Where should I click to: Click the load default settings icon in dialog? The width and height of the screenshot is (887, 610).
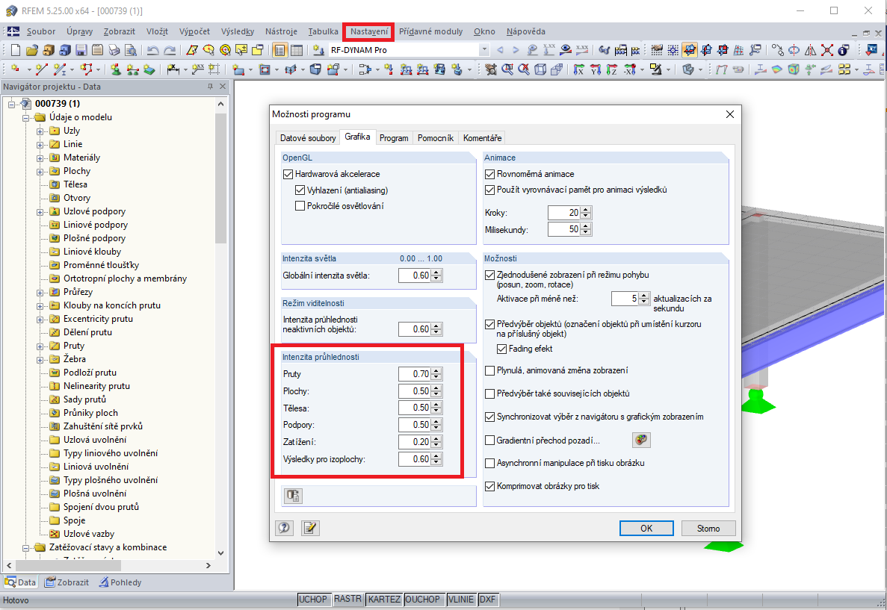[x=292, y=496]
